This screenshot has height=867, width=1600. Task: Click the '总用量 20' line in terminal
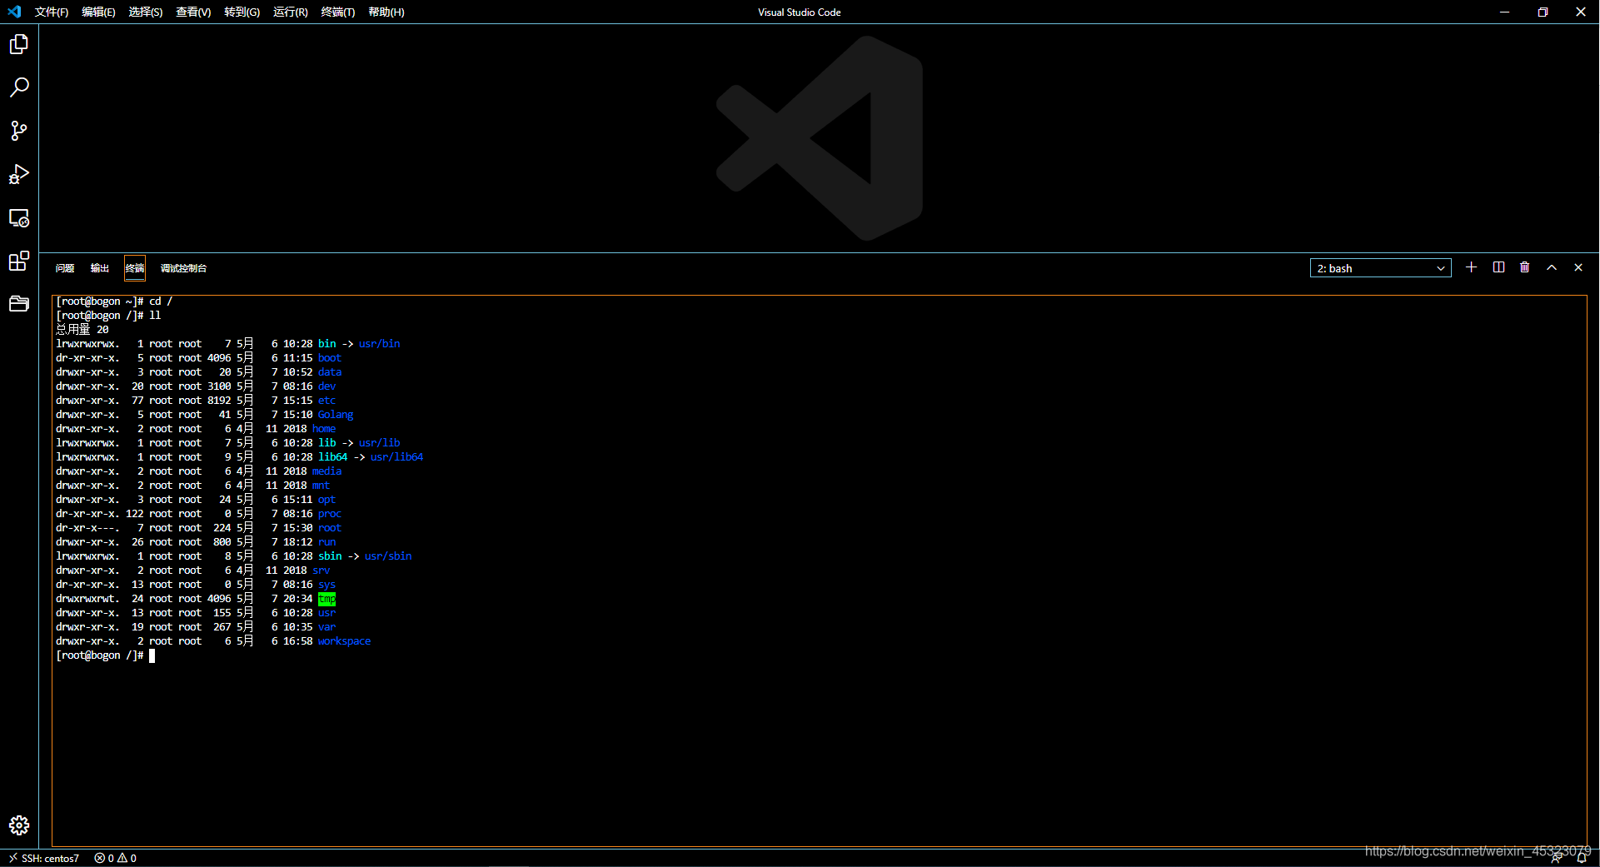coord(82,330)
